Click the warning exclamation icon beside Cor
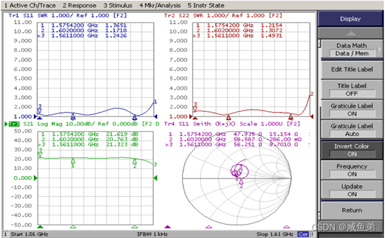The width and height of the screenshot is (385, 238). [x=312, y=234]
